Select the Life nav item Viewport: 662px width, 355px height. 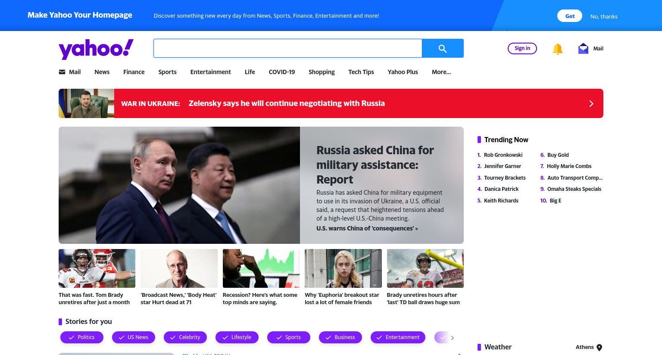coord(250,72)
